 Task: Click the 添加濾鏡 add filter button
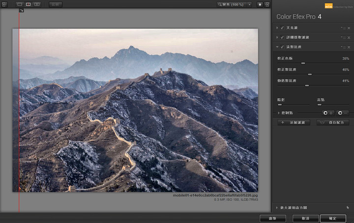point(294,123)
